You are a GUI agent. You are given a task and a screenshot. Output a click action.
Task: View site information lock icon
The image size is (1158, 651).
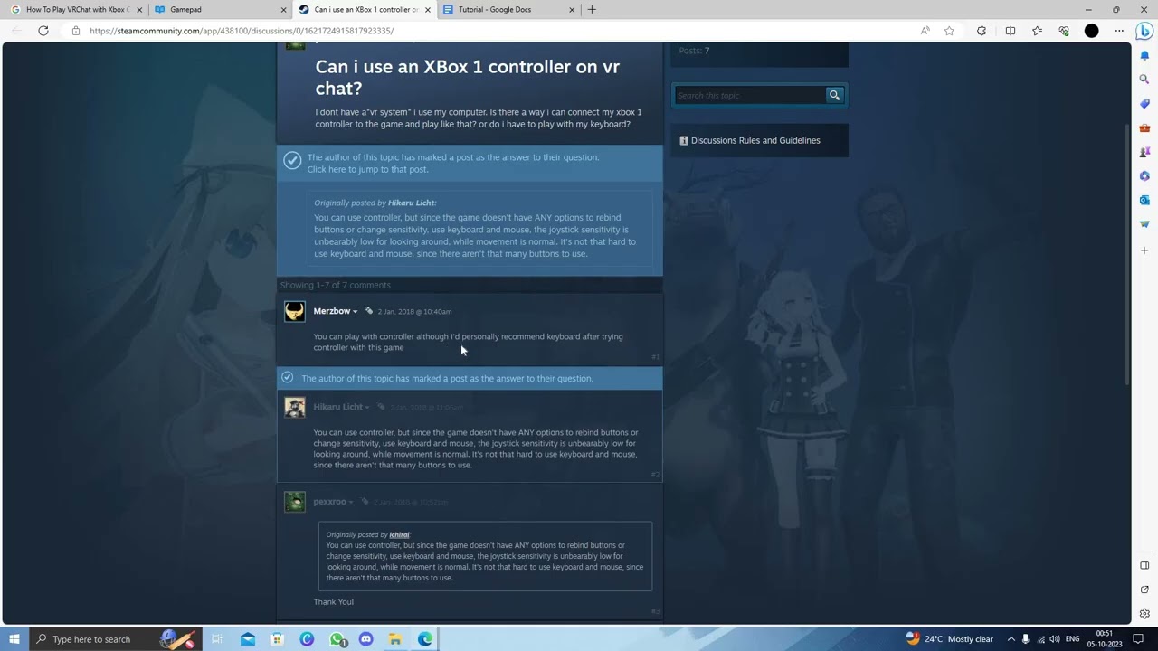(76, 31)
